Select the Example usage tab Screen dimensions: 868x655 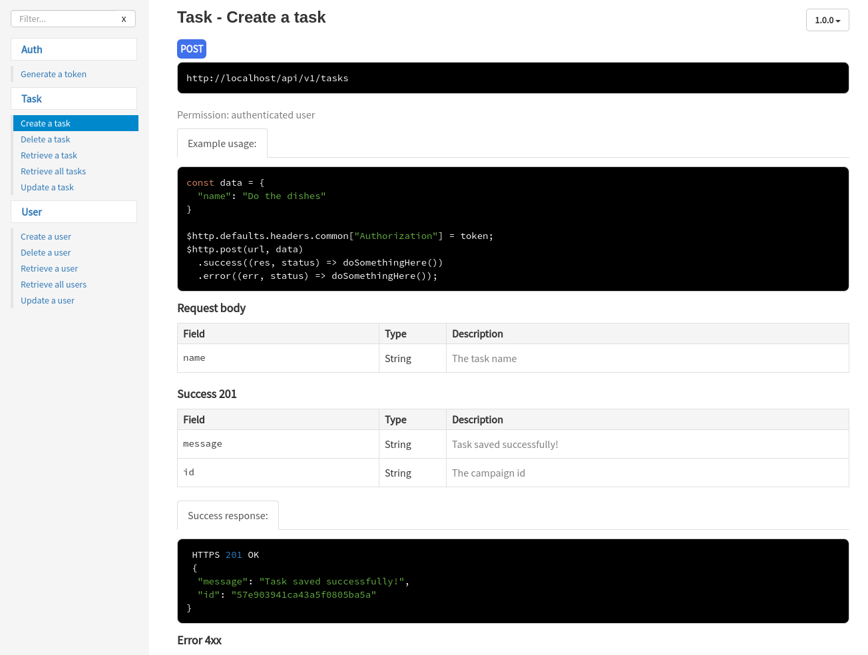[x=222, y=143]
